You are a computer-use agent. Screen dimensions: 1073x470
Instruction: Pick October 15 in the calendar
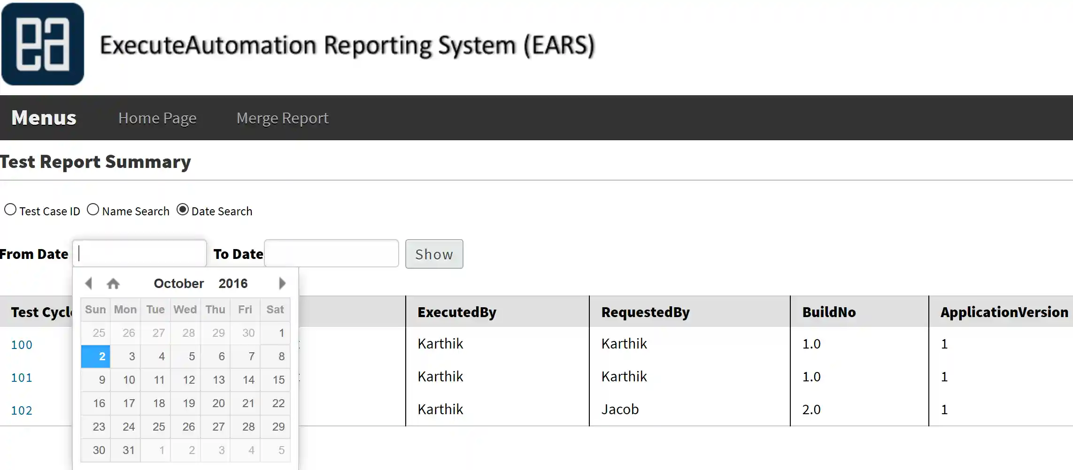(x=278, y=380)
